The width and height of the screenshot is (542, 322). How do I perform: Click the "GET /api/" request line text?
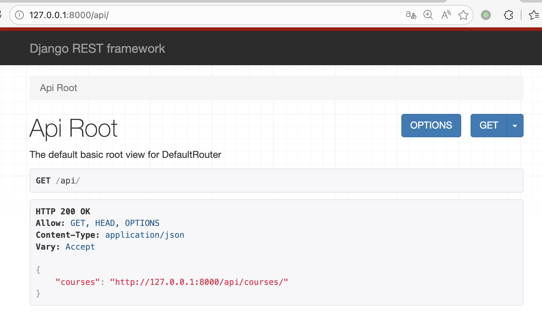58,181
